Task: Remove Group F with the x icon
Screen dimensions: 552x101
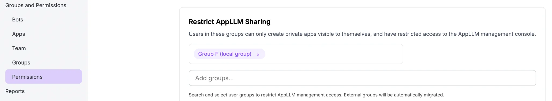Action: click(258, 54)
